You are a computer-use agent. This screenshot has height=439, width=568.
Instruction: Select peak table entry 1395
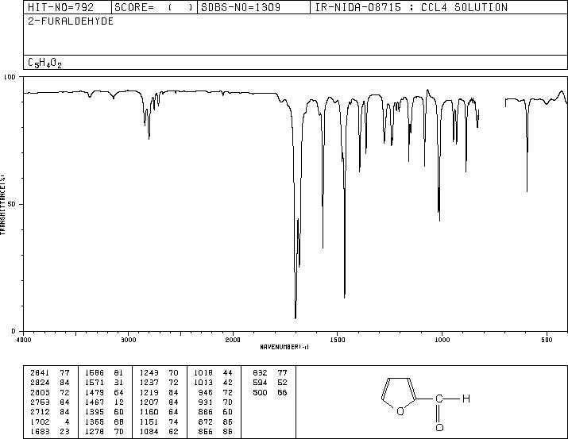click(95, 412)
